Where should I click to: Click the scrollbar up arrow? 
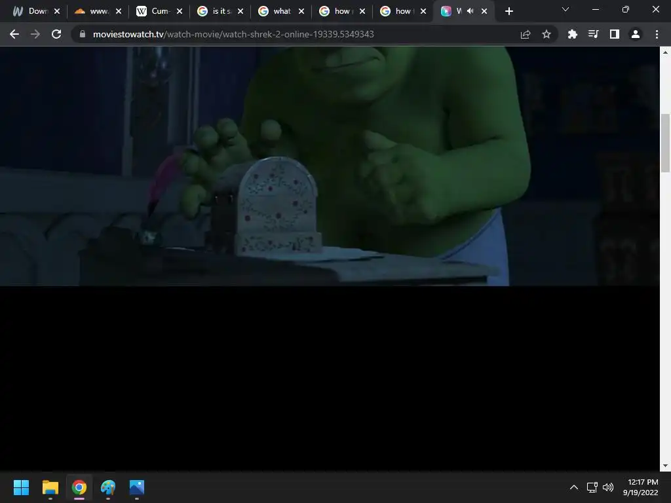[665, 52]
